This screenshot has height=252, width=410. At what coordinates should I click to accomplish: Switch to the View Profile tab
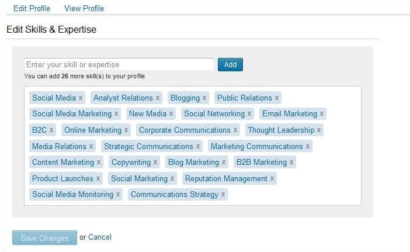click(84, 8)
